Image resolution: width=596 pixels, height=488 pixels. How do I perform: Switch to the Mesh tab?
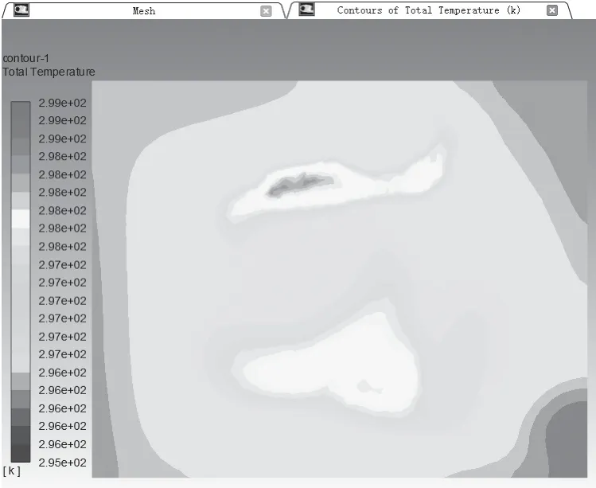coord(144,10)
